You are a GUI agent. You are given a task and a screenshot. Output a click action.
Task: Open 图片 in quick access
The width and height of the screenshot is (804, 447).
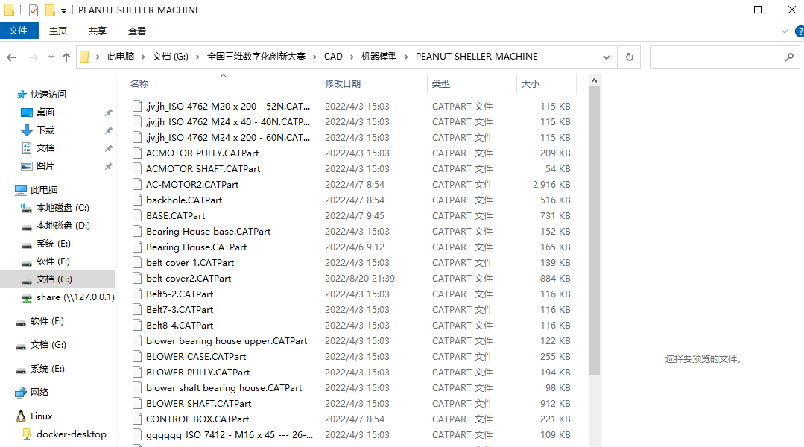pos(45,166)
